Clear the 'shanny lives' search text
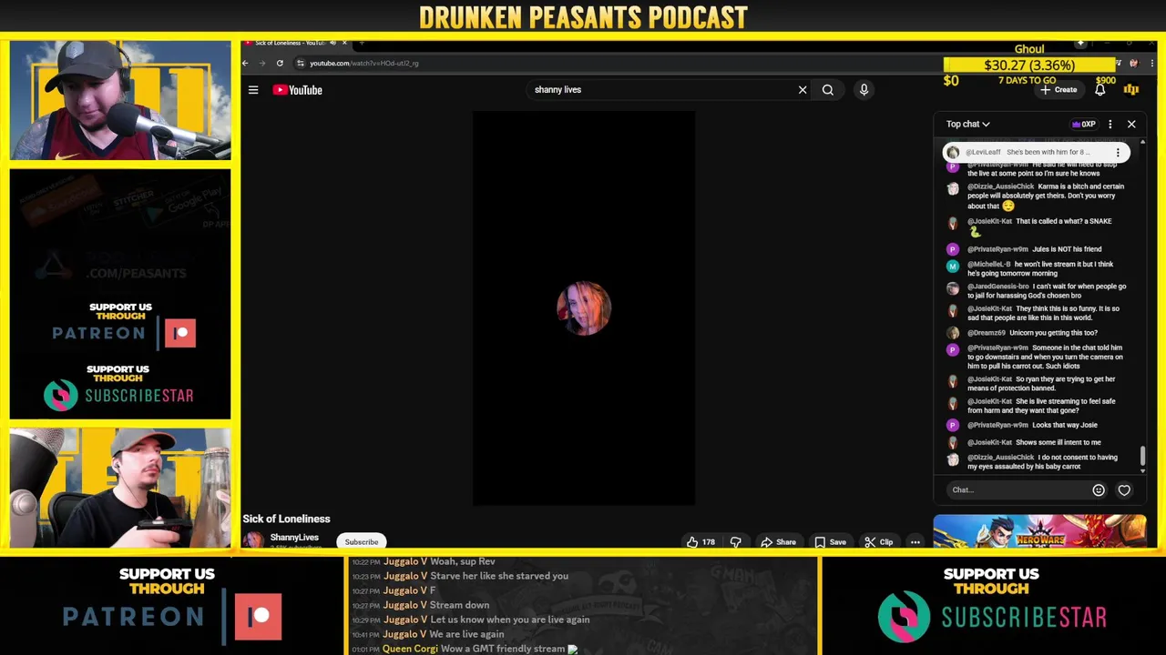Viewport: 1166px width, 655px height. (803, 90)
